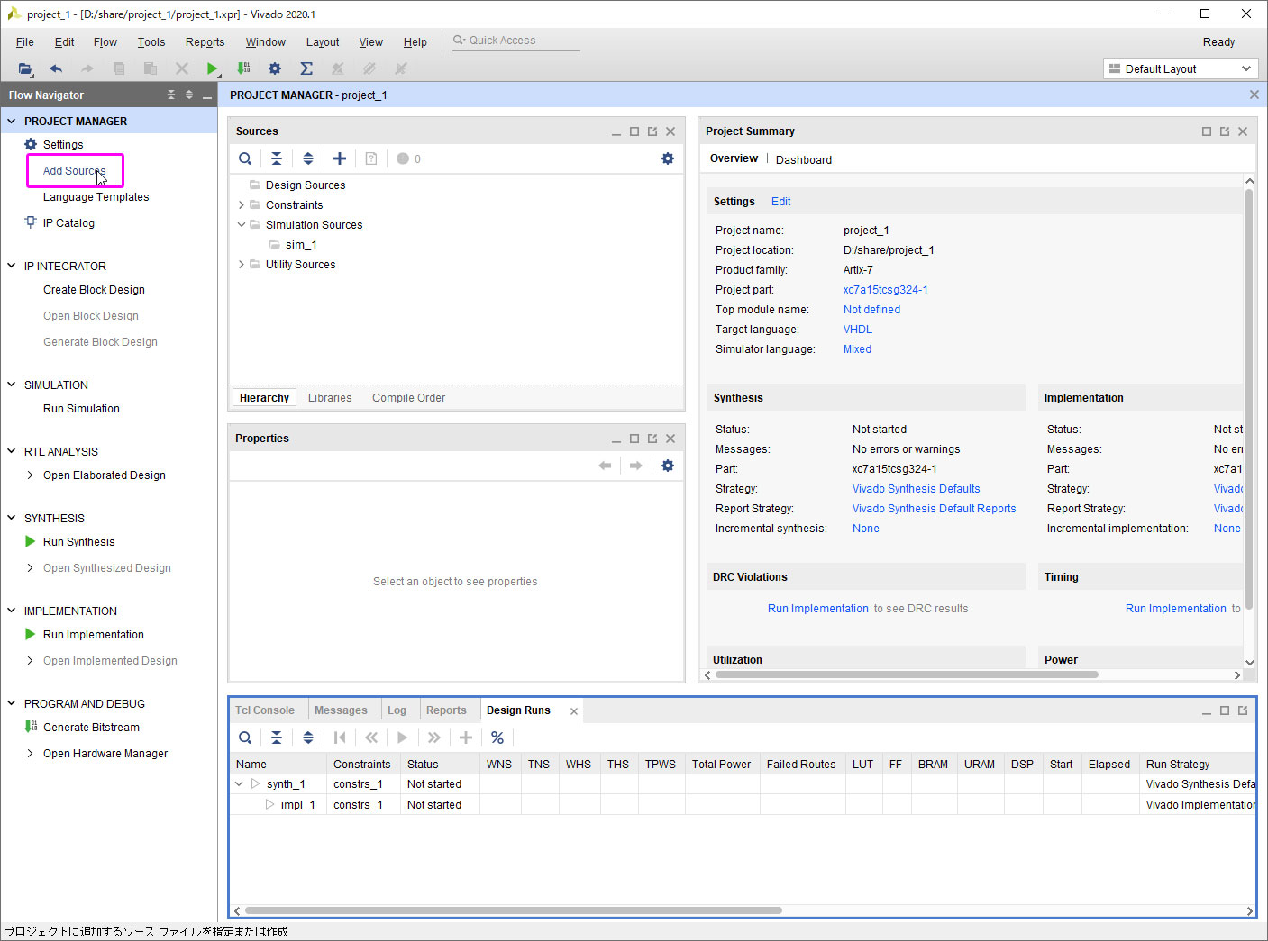Switch to the Compile Order tab

click(408, 398)
